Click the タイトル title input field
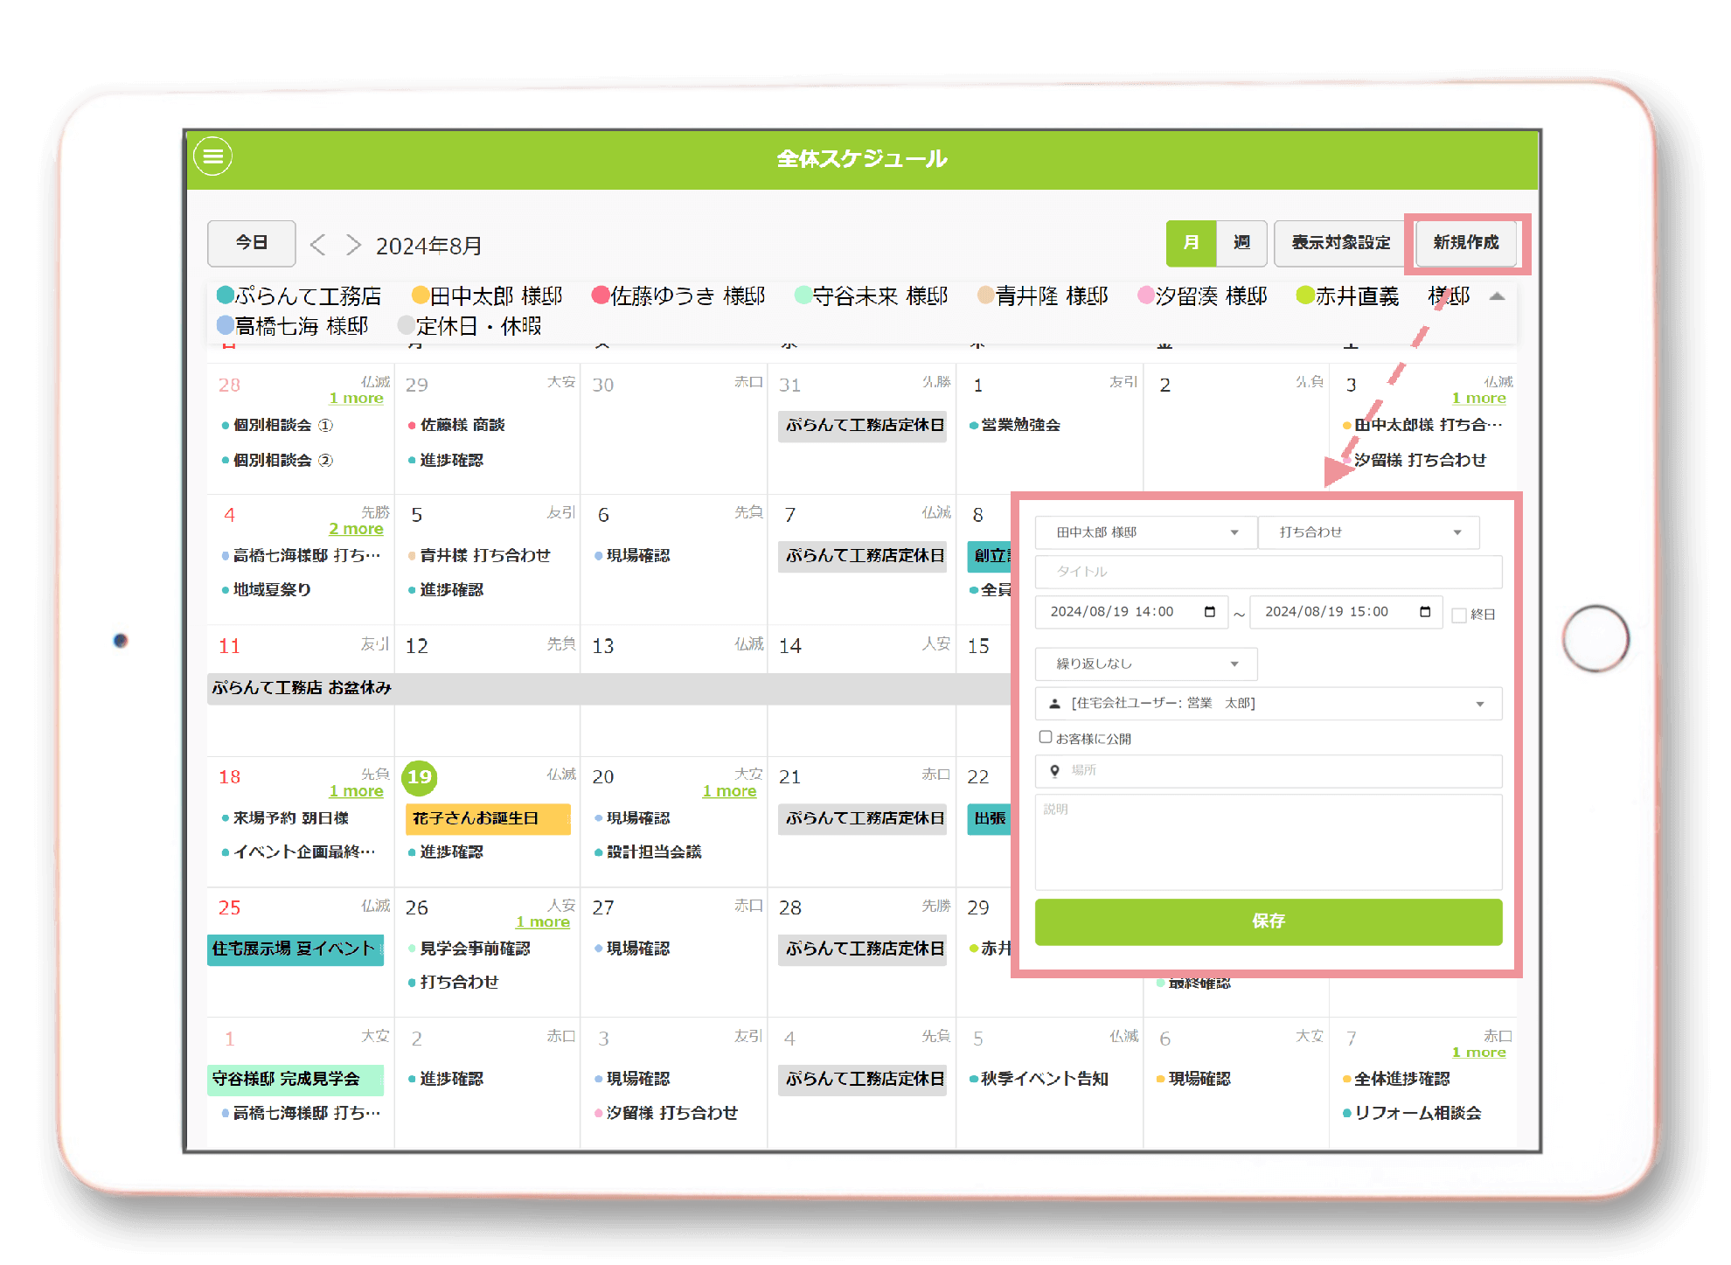This screenshot has height=1265, width=1731. (x=1268, y=572)
